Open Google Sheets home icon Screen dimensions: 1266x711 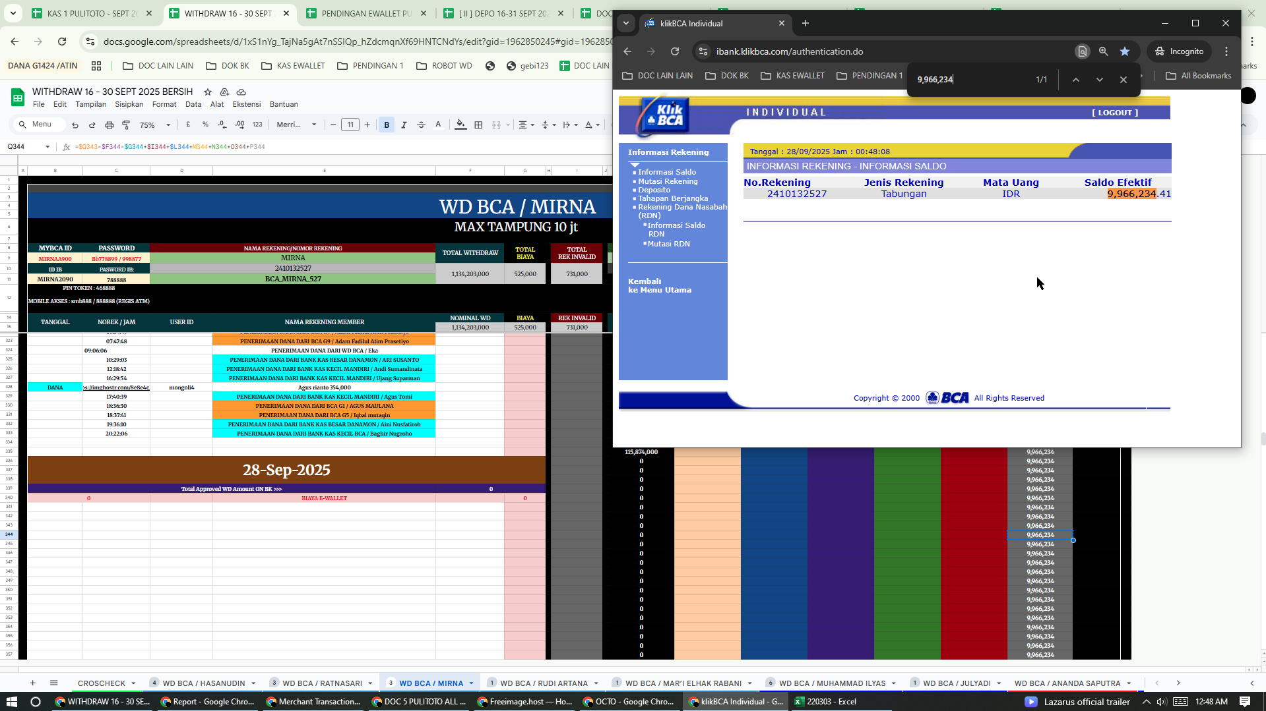pos(18,98)
